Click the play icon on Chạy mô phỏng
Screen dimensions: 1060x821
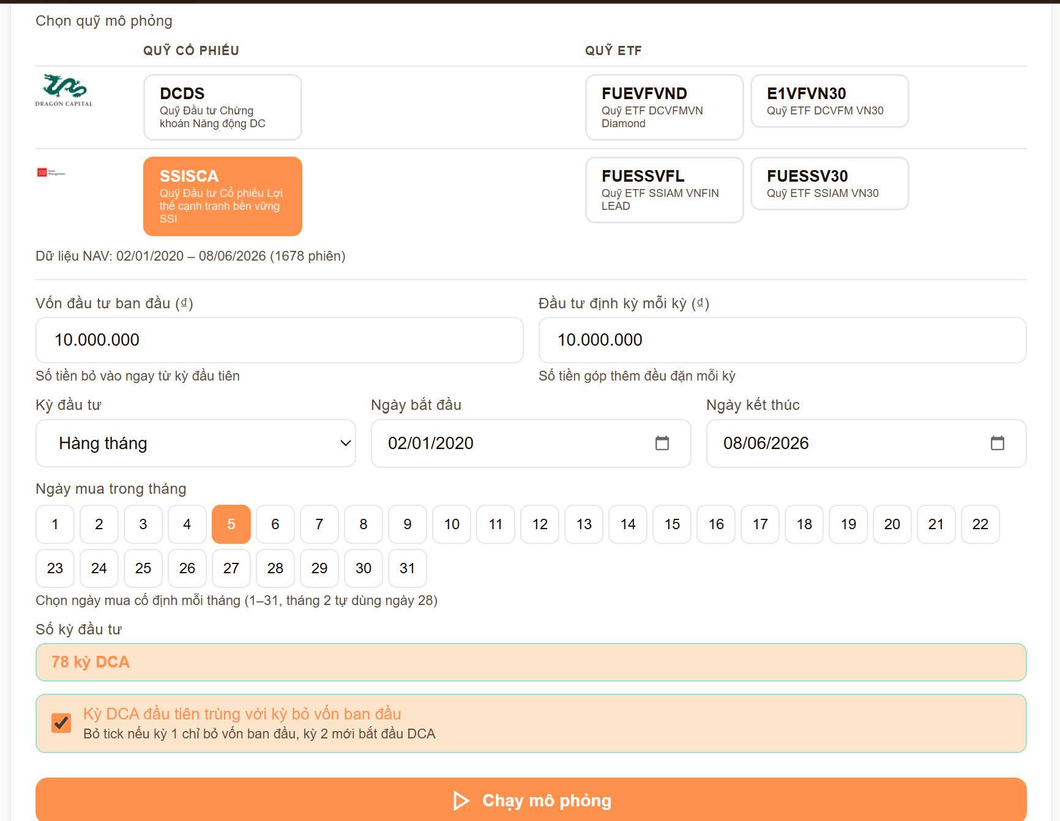pyautogui.click(x=461, y=800)
